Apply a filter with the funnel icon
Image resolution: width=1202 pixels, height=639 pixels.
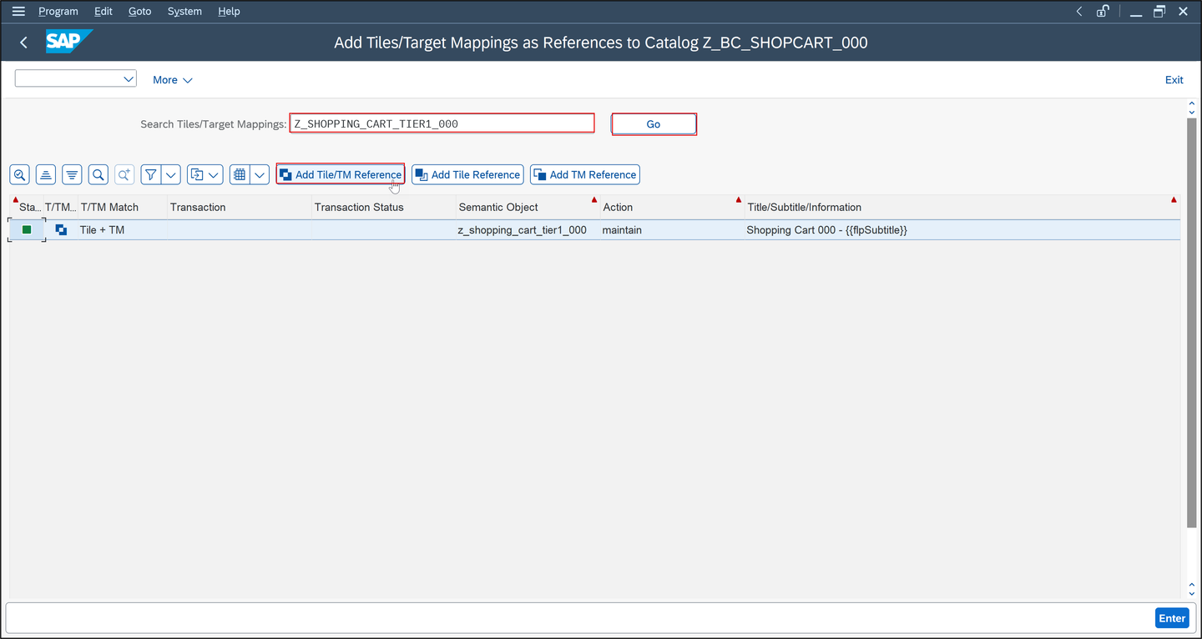tap(150, 174)
